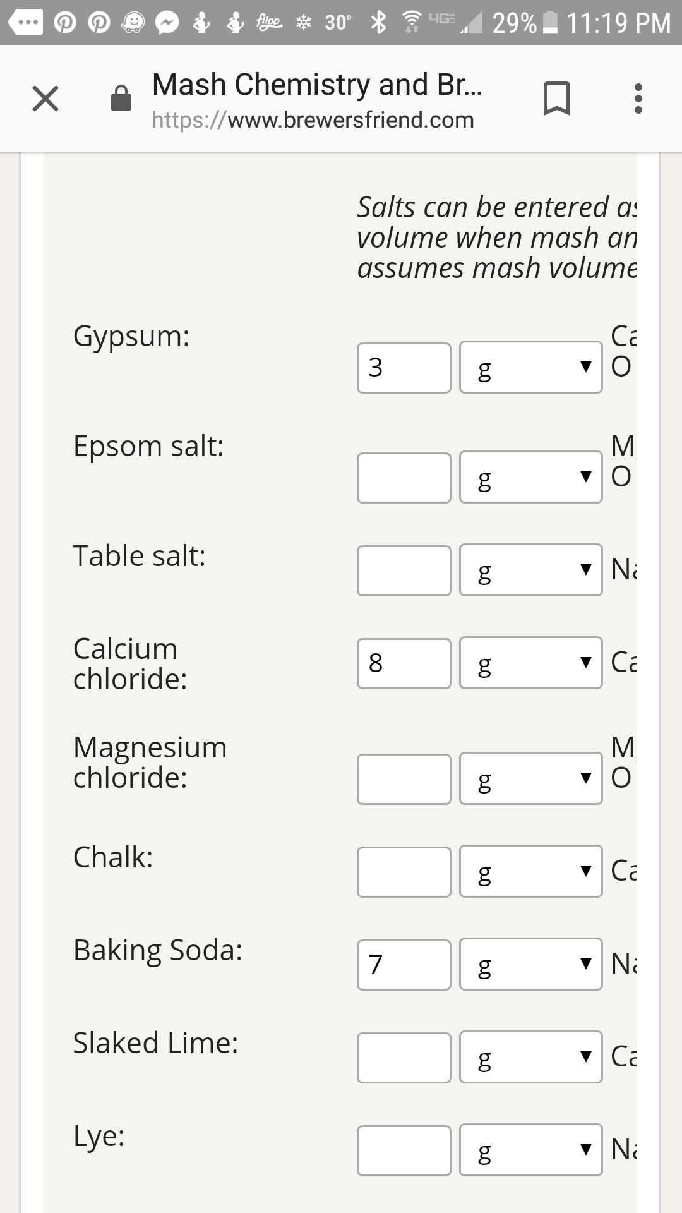
Task: Tap the secure padlock icon
Action: pos(121,98)
